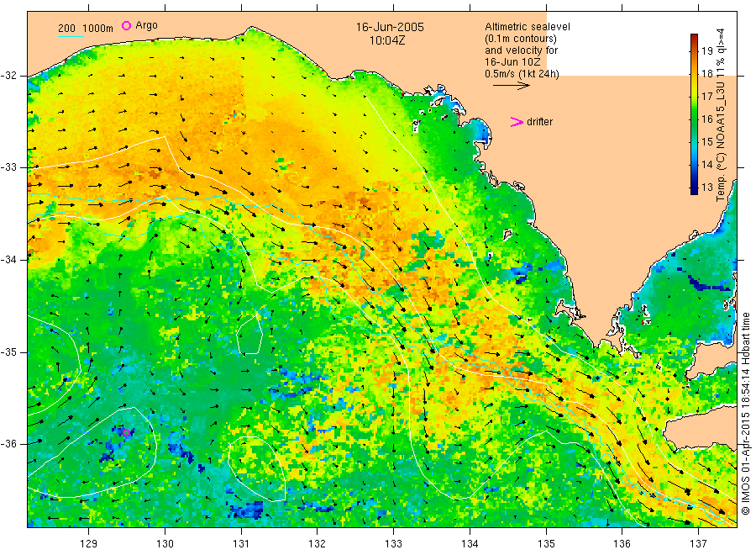The height and width of the screenshot is (555, 756).
Task: Click the magenta drifter arrow symbol
Action: [517, 122]
